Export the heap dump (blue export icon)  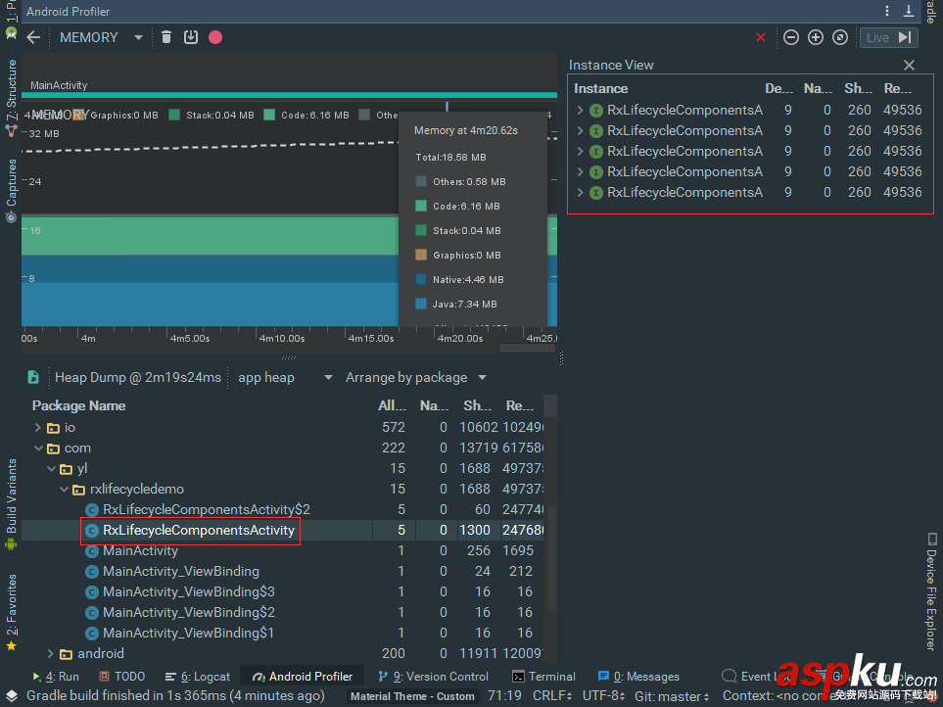coord(34,377)
